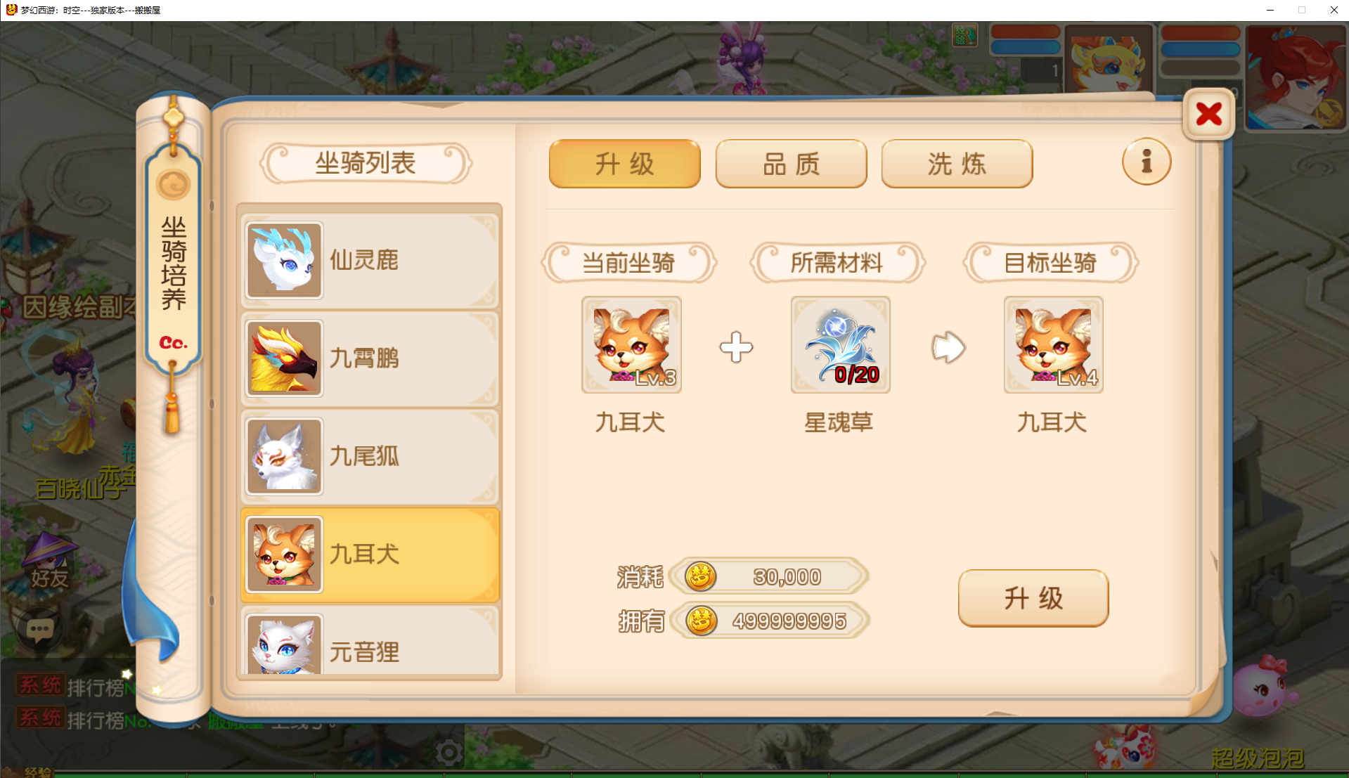The width and height of the screenshot is (1349, 778).
Task: Click the gold coin icon beside 30,000 cost
Action: [700, 576]
